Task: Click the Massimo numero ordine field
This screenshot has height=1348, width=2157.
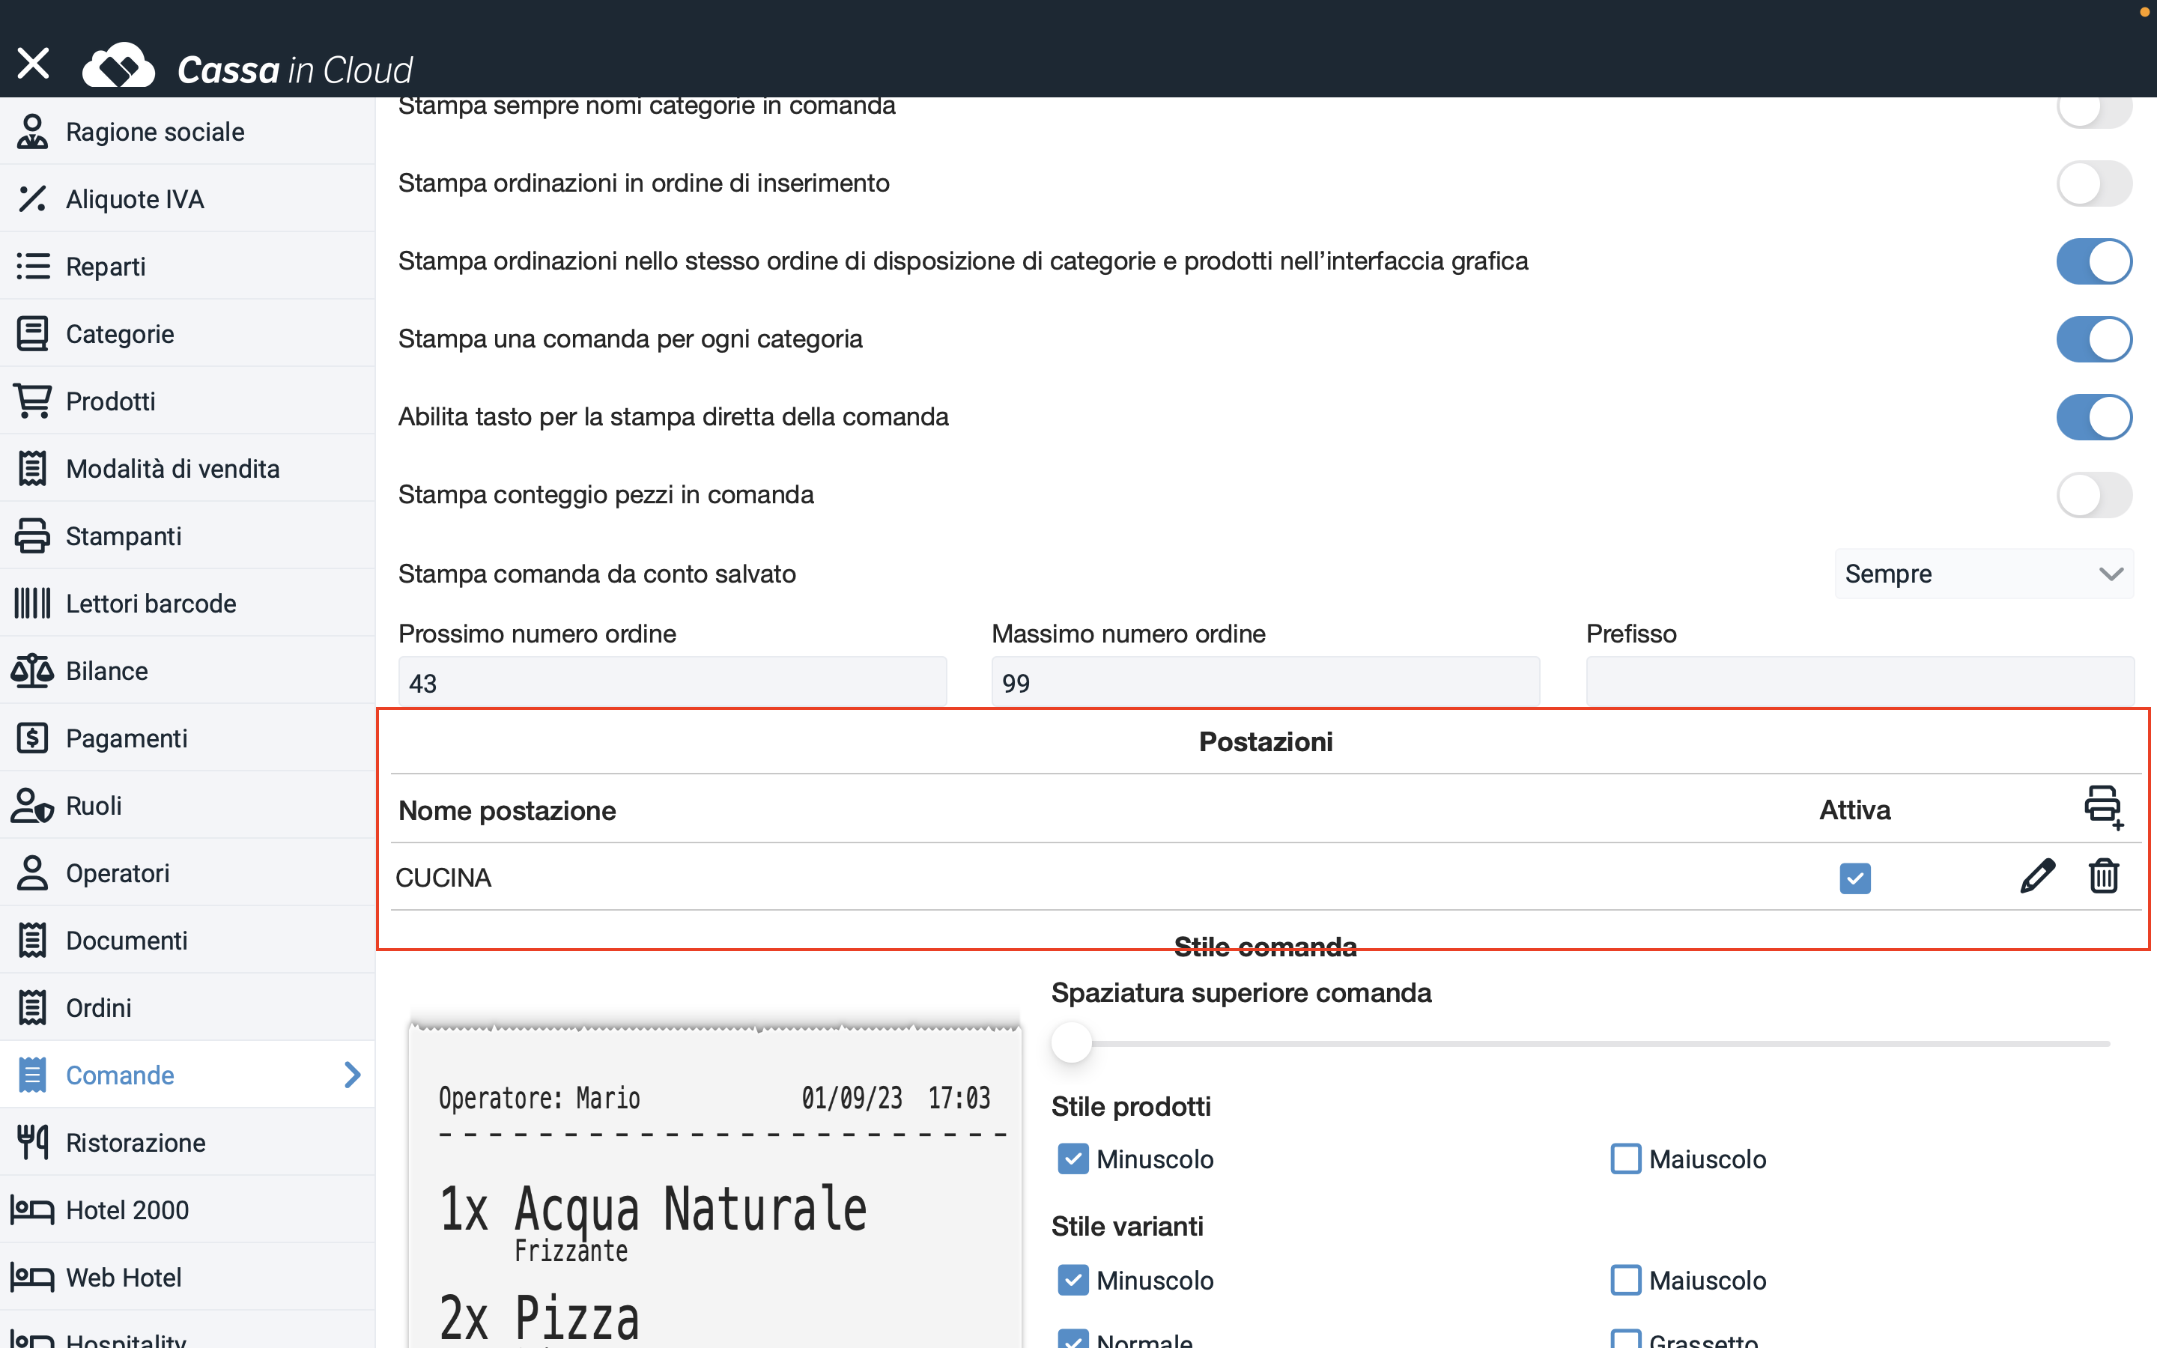Action: point(1266,682)
